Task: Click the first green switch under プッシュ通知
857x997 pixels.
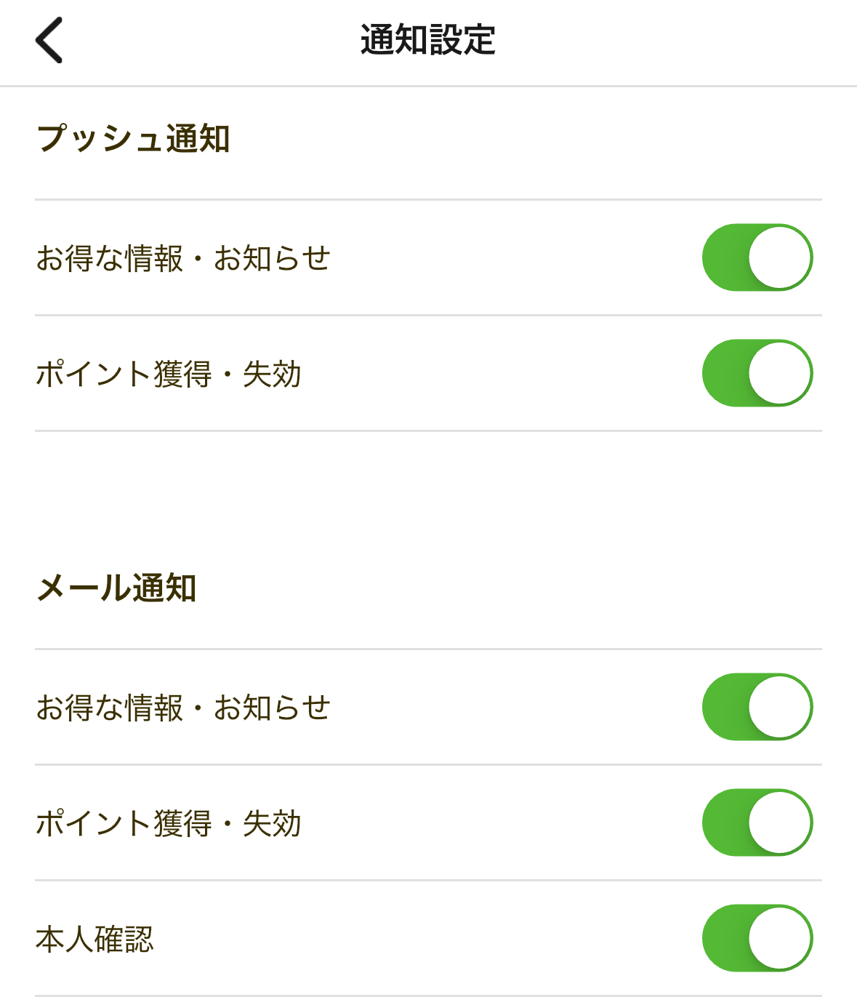Action: (x=757, y=257)
